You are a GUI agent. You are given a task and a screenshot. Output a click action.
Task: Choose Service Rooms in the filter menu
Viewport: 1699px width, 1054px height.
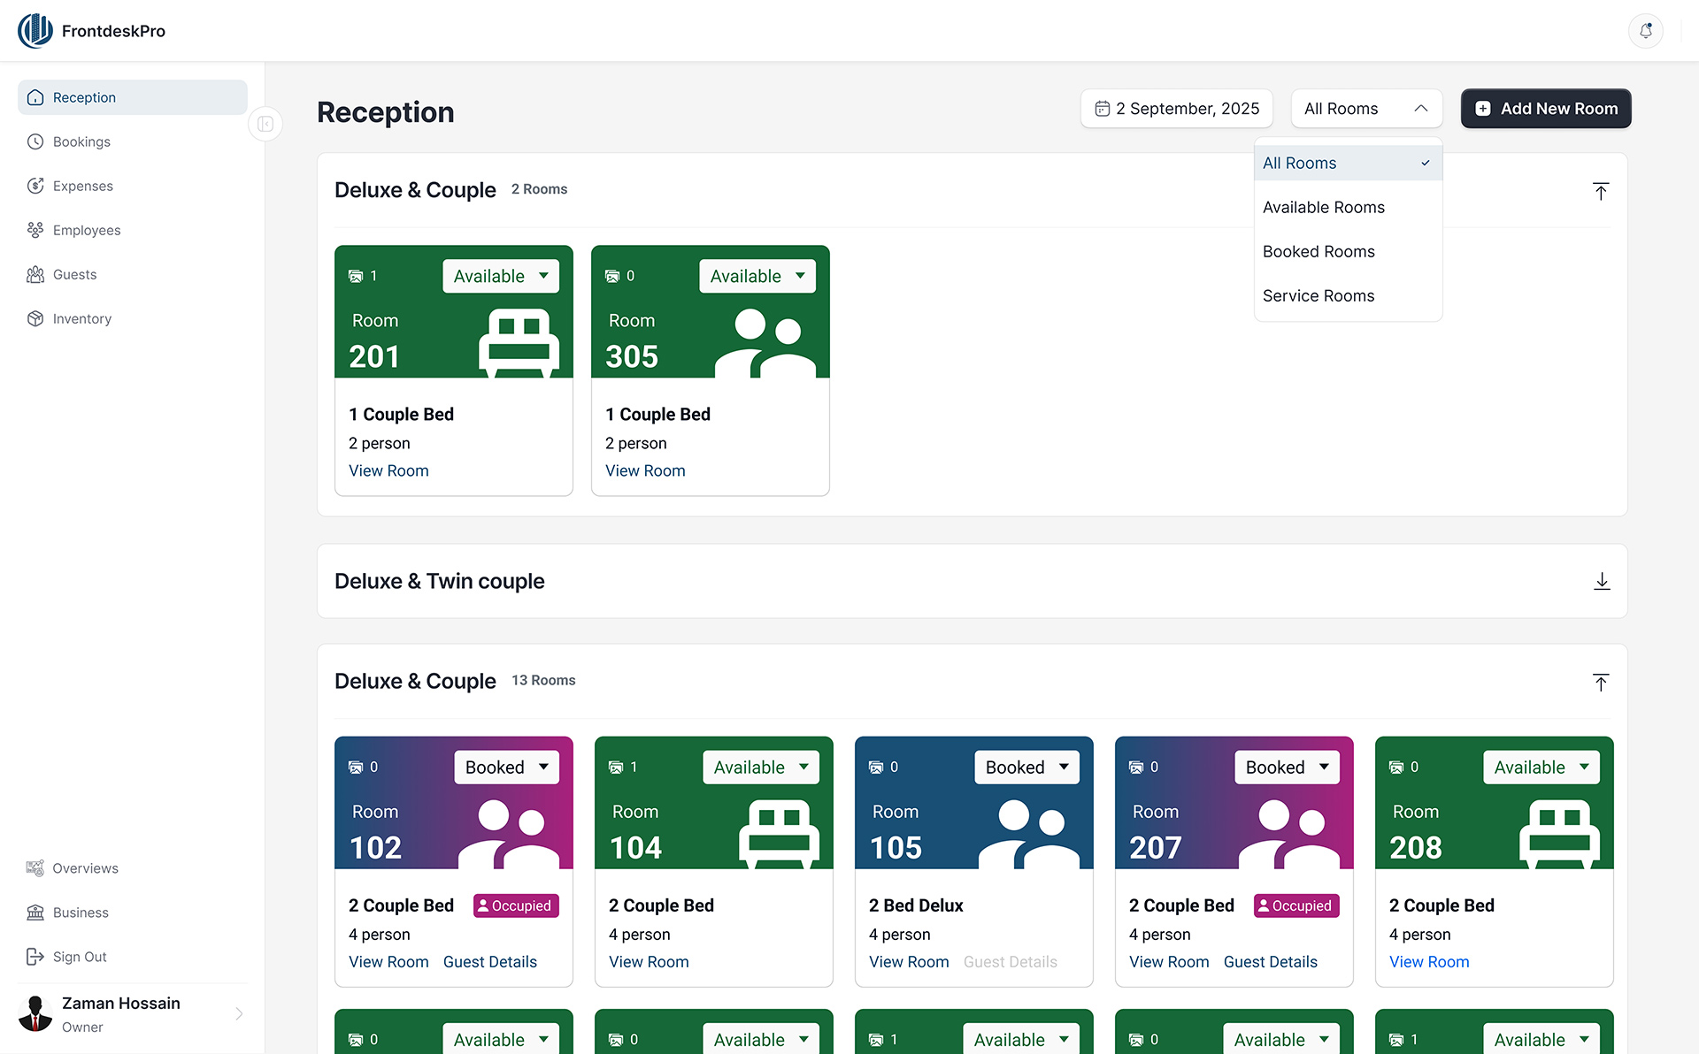click(x=1318, y=295)
